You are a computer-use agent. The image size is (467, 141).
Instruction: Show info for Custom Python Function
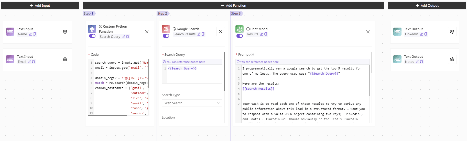point(101,26)
